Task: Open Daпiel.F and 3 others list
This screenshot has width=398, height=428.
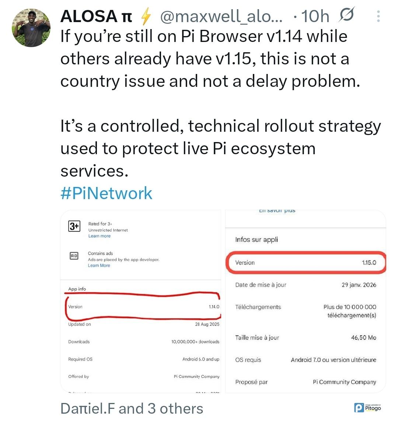Action: tap(132, 408)
